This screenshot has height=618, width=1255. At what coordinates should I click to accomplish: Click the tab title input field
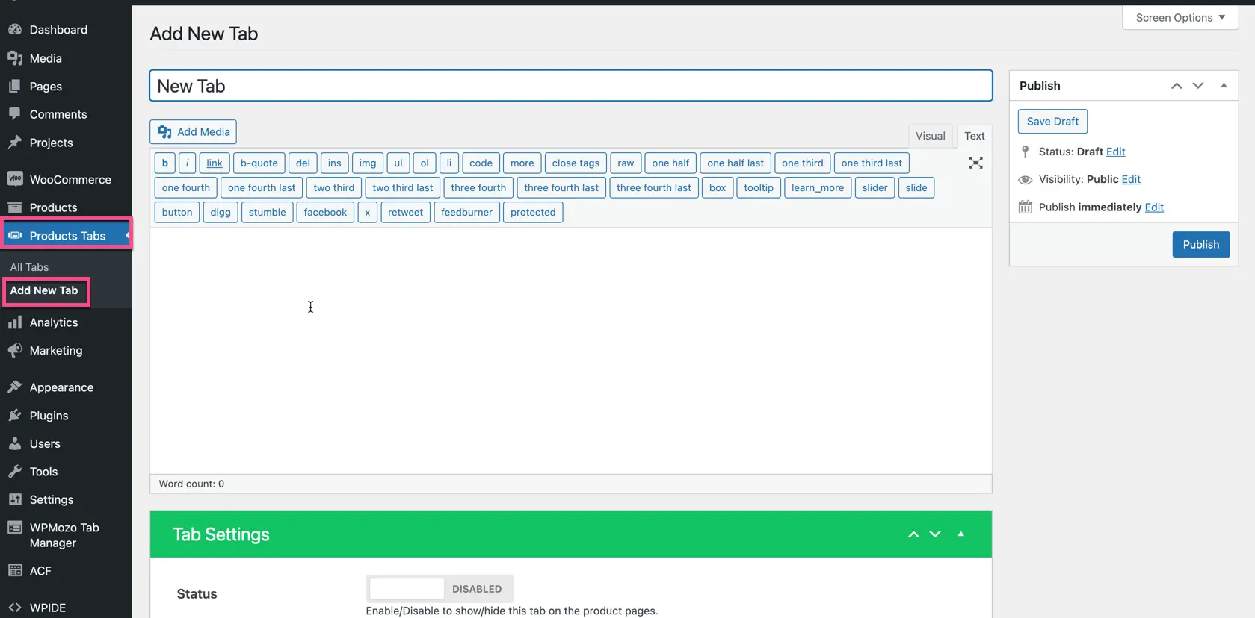click(x=570, y=86)
